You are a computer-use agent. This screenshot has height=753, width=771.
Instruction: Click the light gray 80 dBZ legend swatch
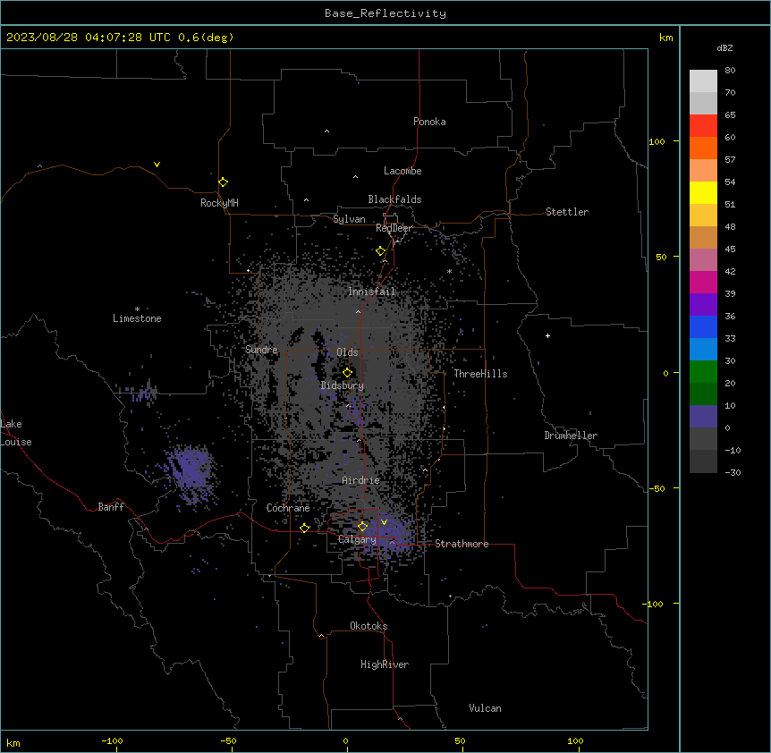point(703,80)
